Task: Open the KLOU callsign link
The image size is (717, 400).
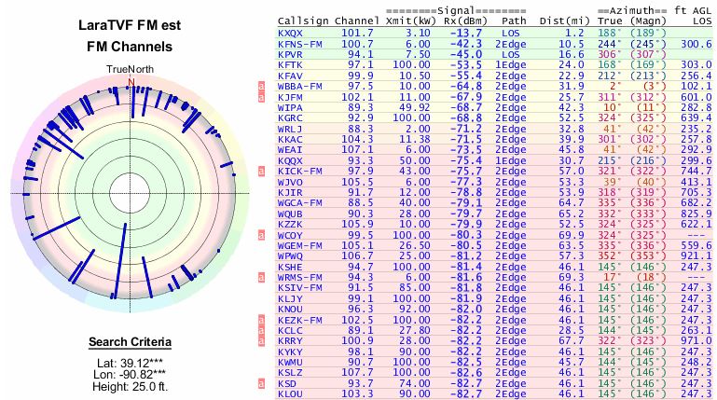Action: 290,394
